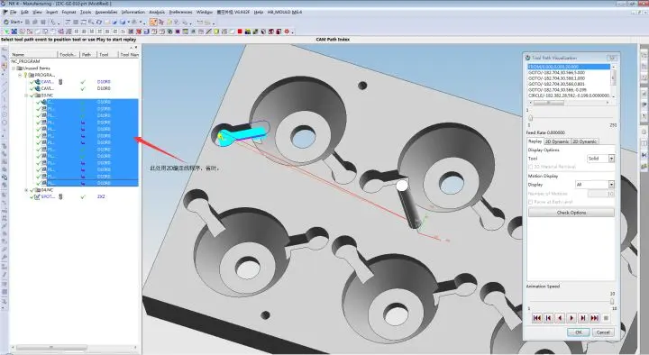Screen dimensions: 649x355
Task: Open the Analysis menu
Action: pos(157,12)
